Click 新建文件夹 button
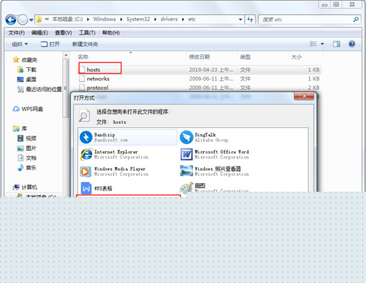This screenshot has width=366, height=283. tap(85, 44)
